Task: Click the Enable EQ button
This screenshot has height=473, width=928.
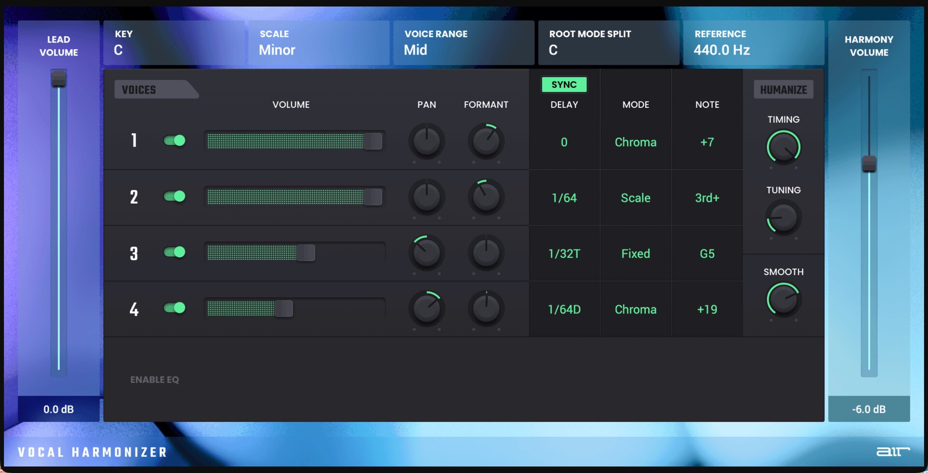Action: coord(154,380)
